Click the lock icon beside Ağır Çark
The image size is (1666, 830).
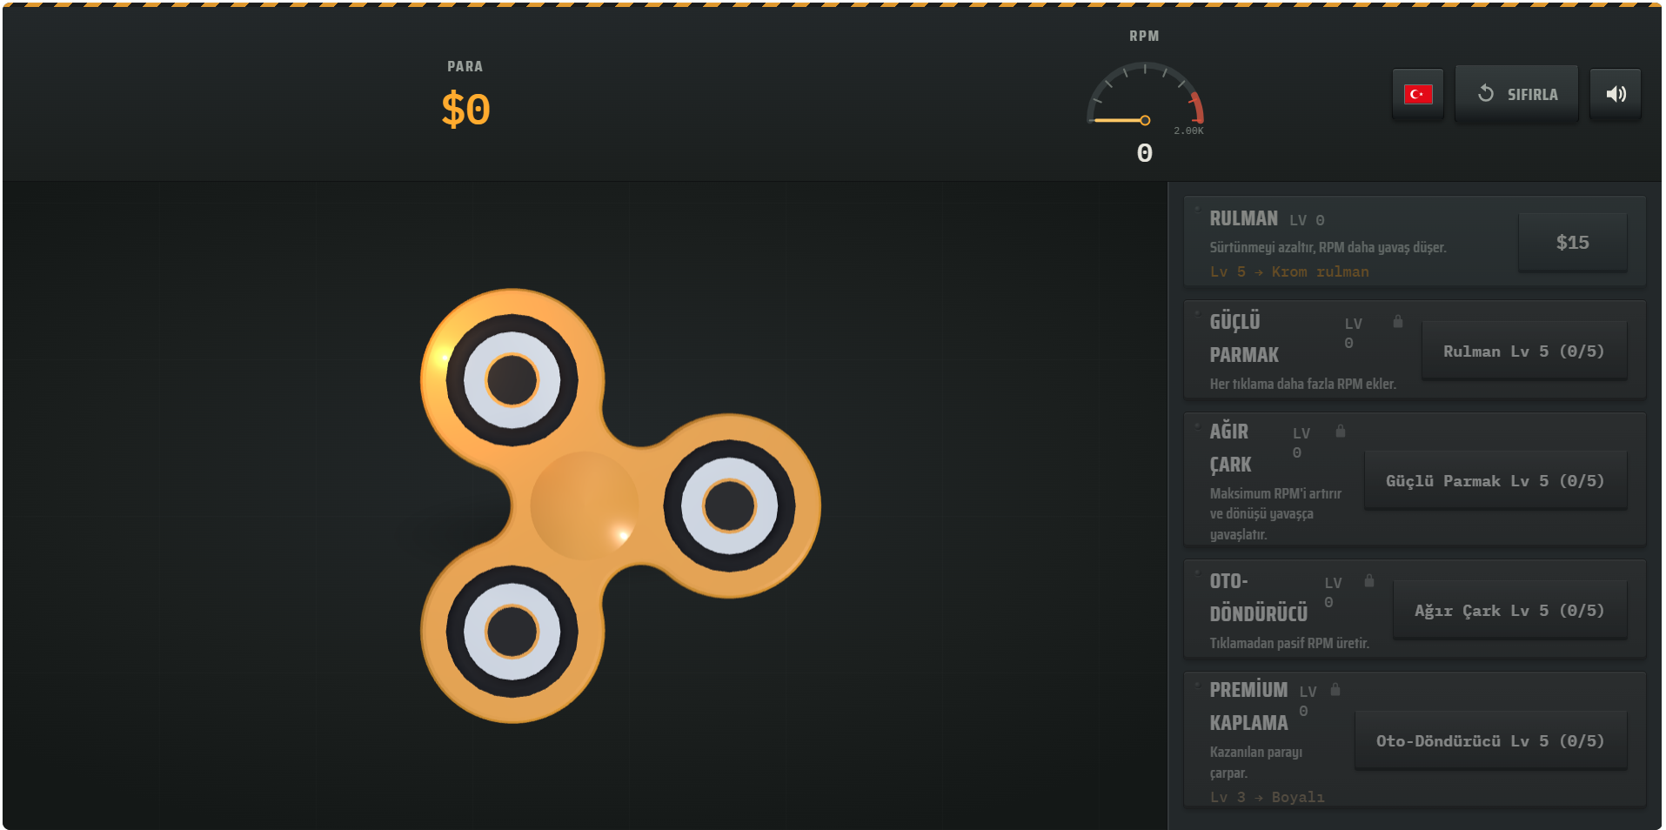[1341, 432]
